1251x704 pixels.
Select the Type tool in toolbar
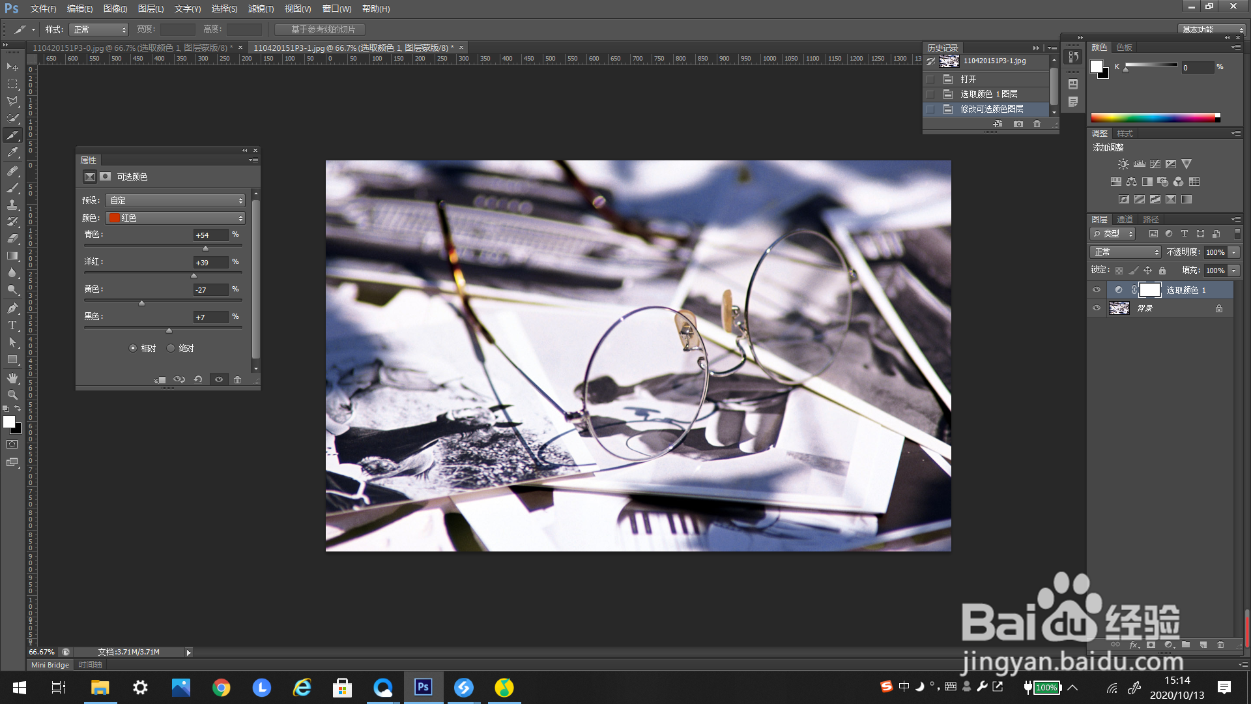(x=12, y=325)
